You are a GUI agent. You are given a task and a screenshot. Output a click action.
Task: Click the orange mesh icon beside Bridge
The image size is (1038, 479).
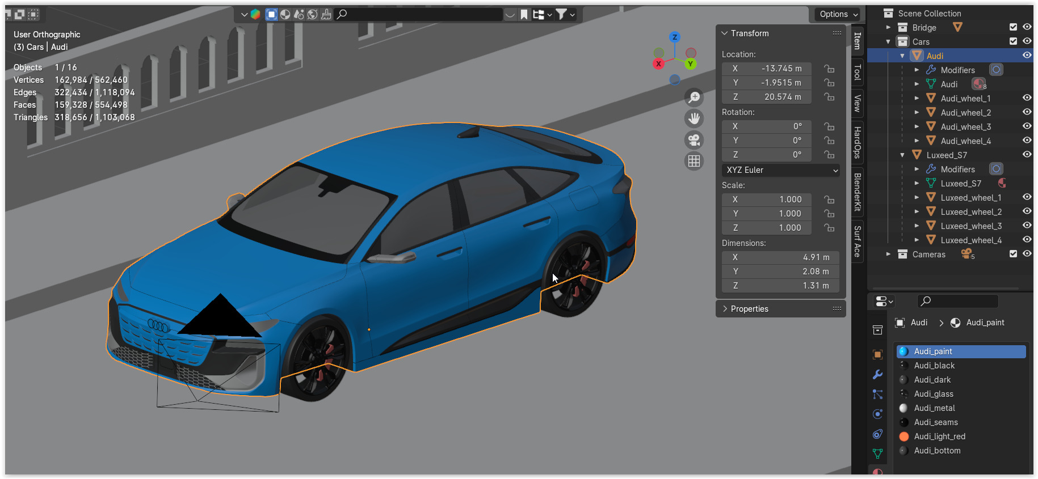tap(958, 27)
